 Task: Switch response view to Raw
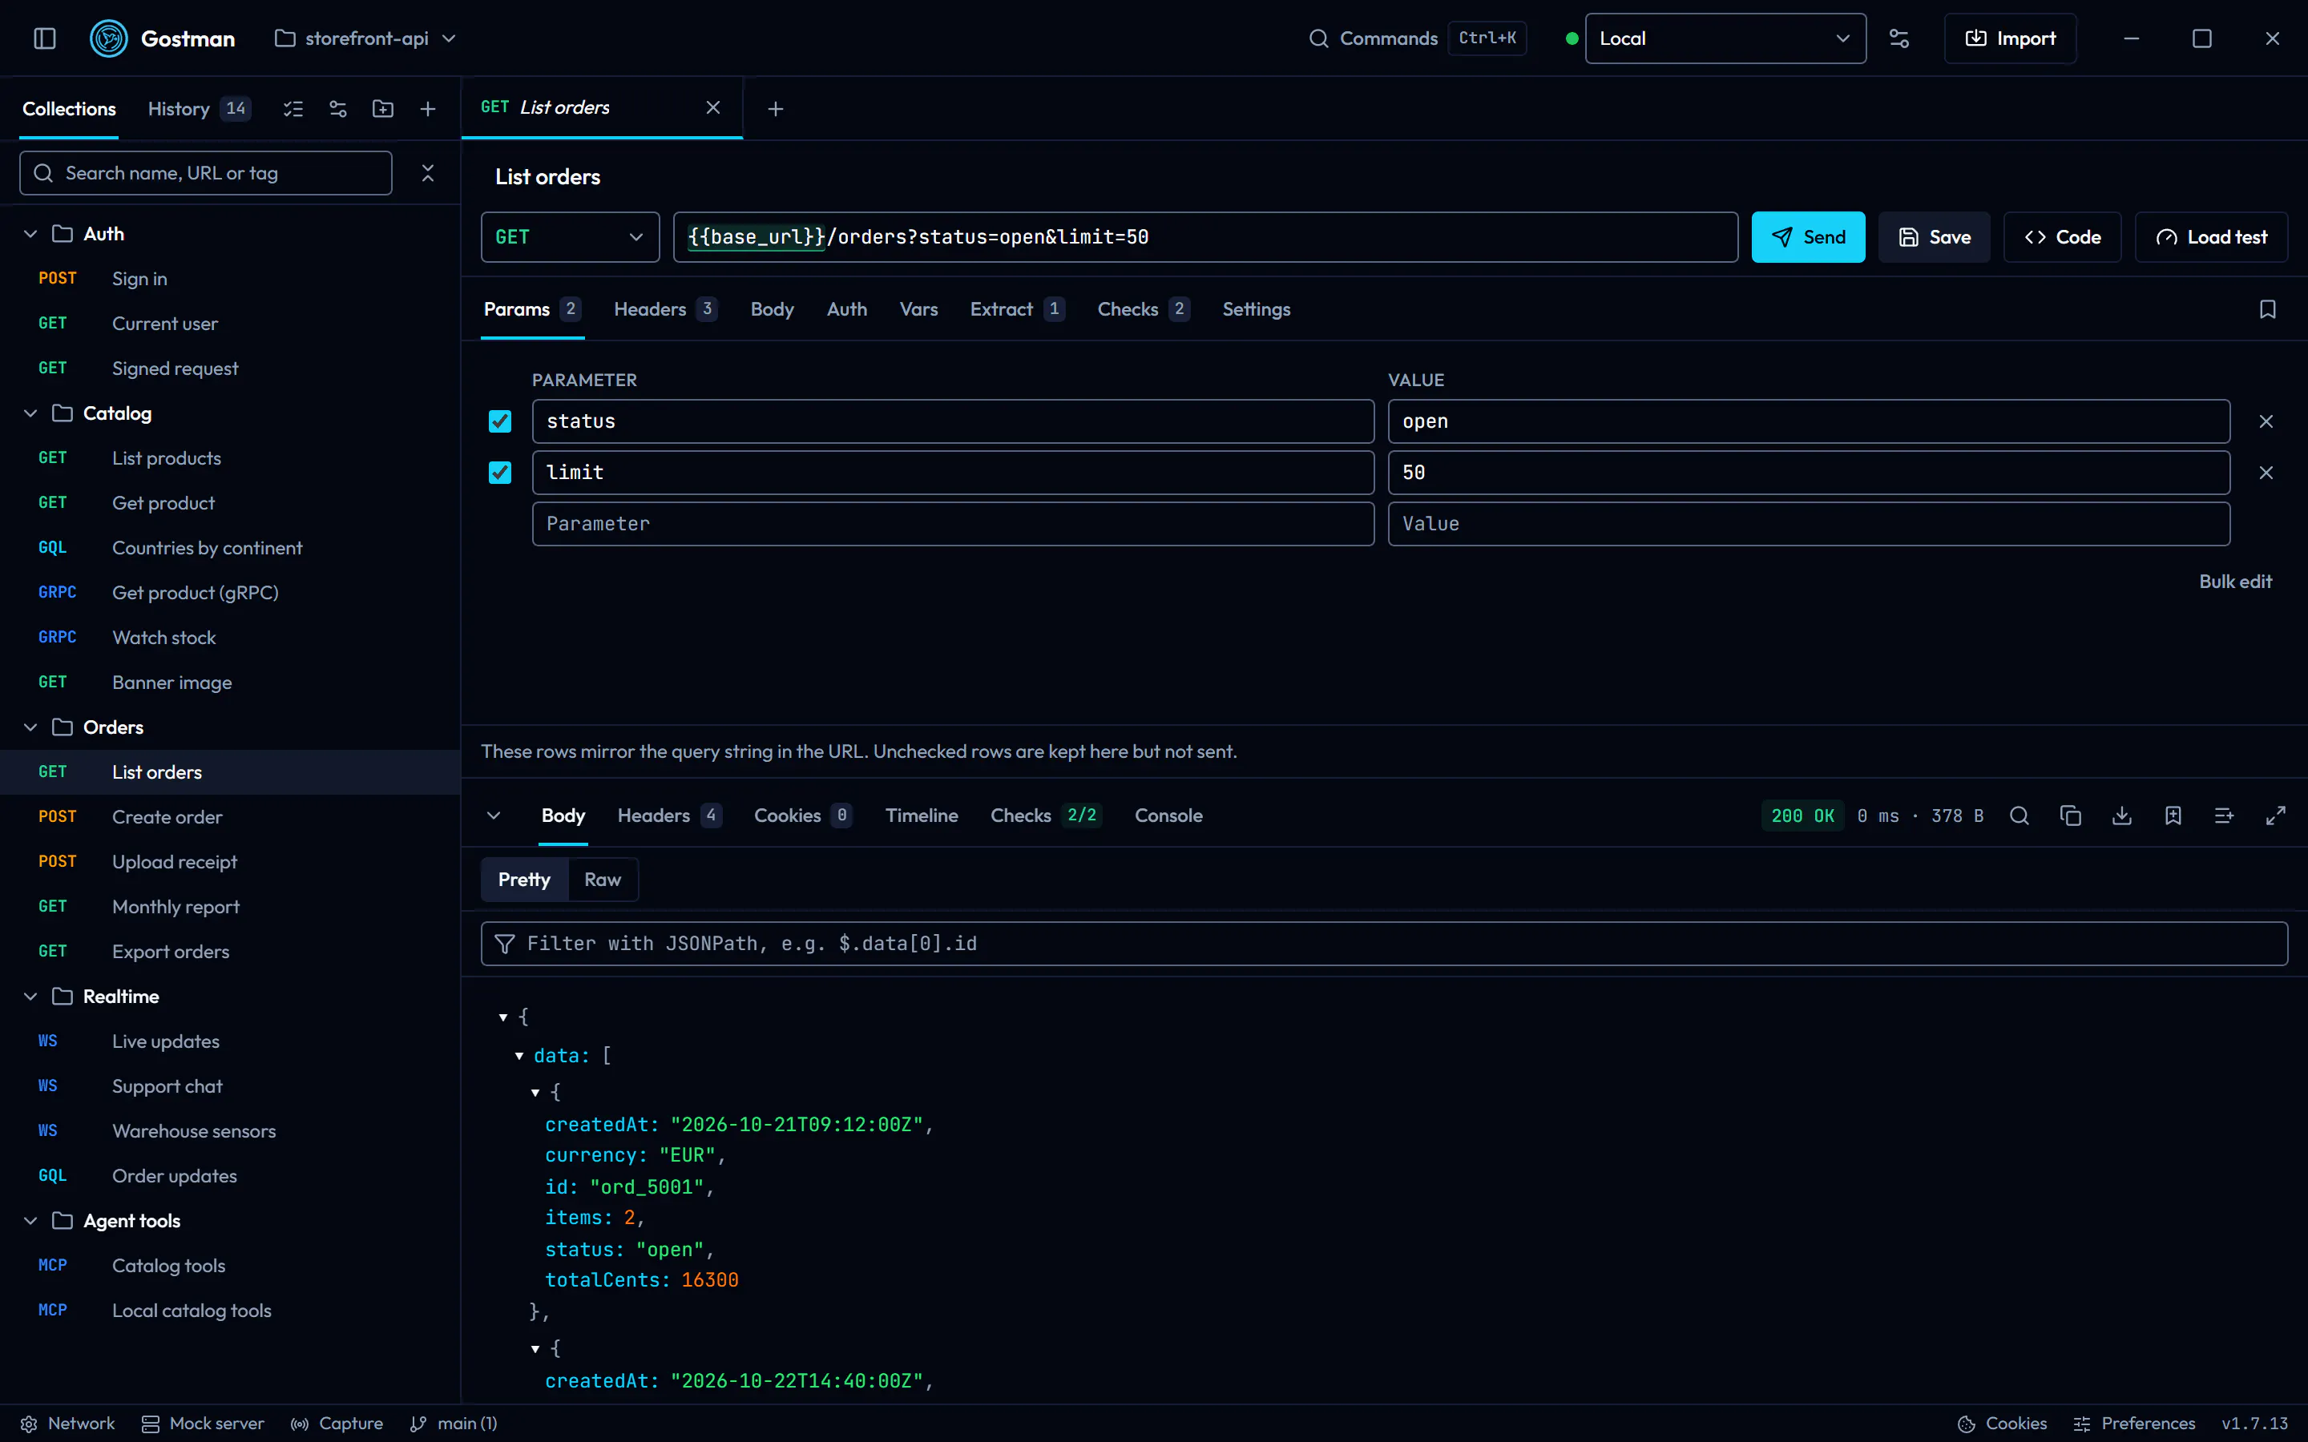coord(602,880)
